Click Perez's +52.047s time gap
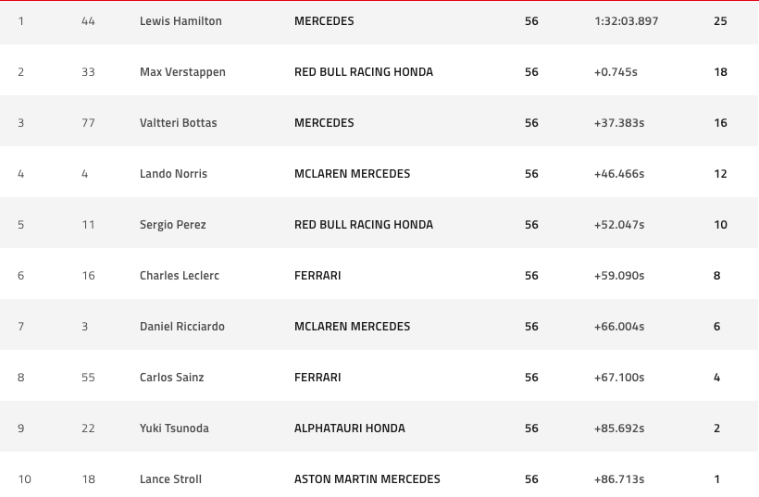Viewport: 759px width, 497px height. coord(619,225)
